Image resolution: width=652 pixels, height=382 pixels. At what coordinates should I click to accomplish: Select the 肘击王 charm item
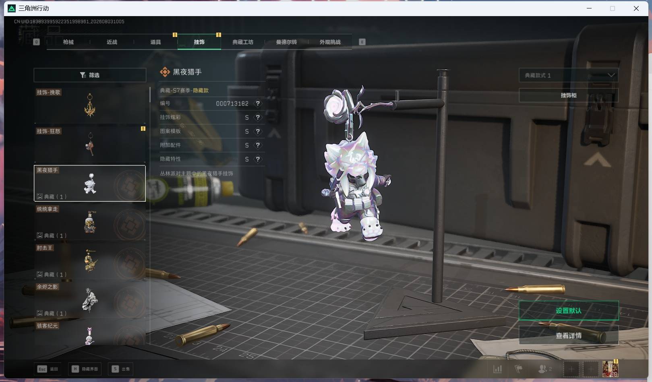(x=90, y=260)
